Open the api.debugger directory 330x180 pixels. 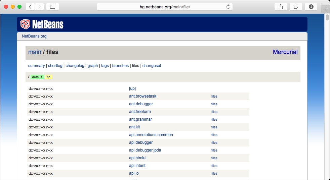click(141, 142)
